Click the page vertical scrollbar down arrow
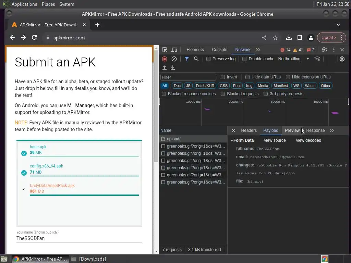351x263 pixels. 156,251
